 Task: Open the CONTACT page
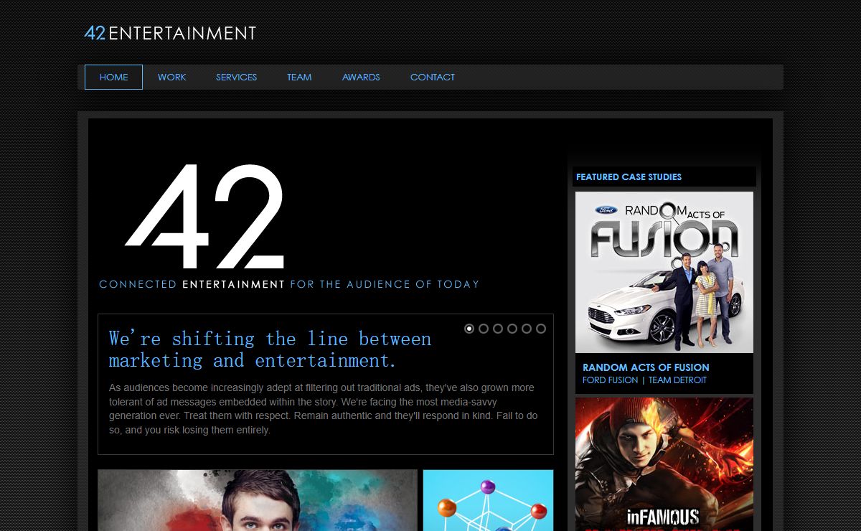point(433,77)
